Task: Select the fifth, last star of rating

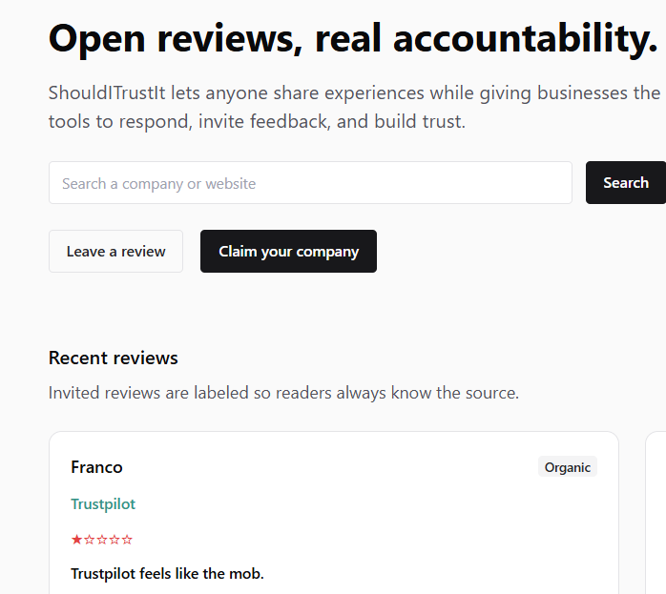Action: [x=127, y=540]
